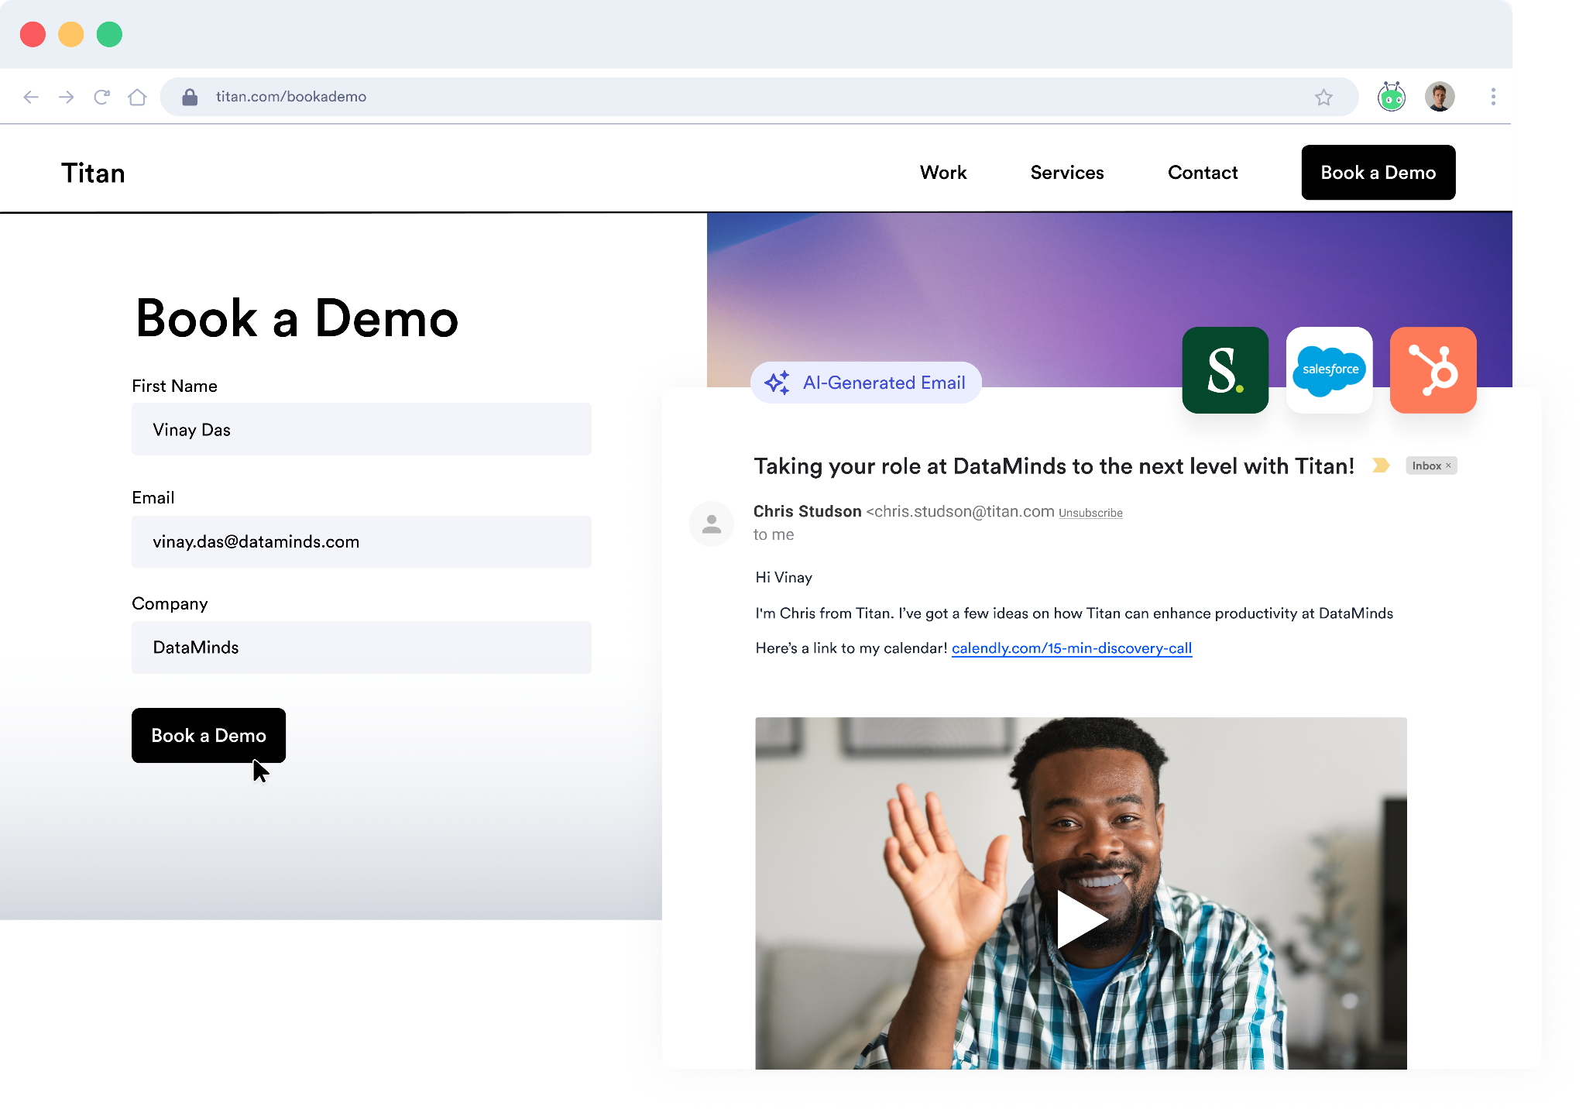Follow the calendly 15-min discovery call link
Viewport: 1586px width, 1113px height.
[1072, 648]
